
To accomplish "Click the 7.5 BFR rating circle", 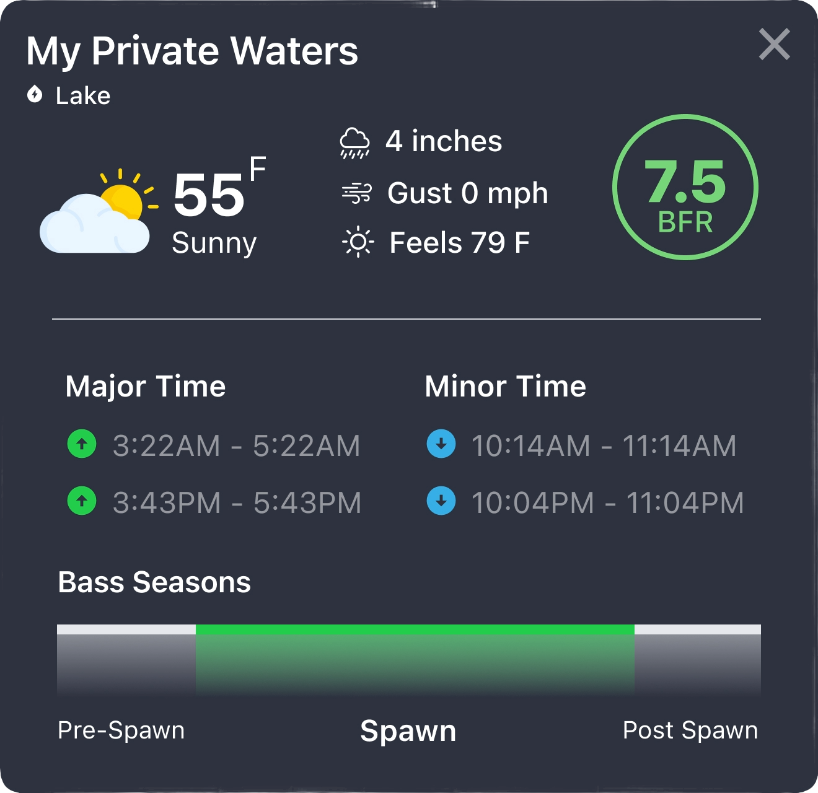I will (x=685, y=187).
